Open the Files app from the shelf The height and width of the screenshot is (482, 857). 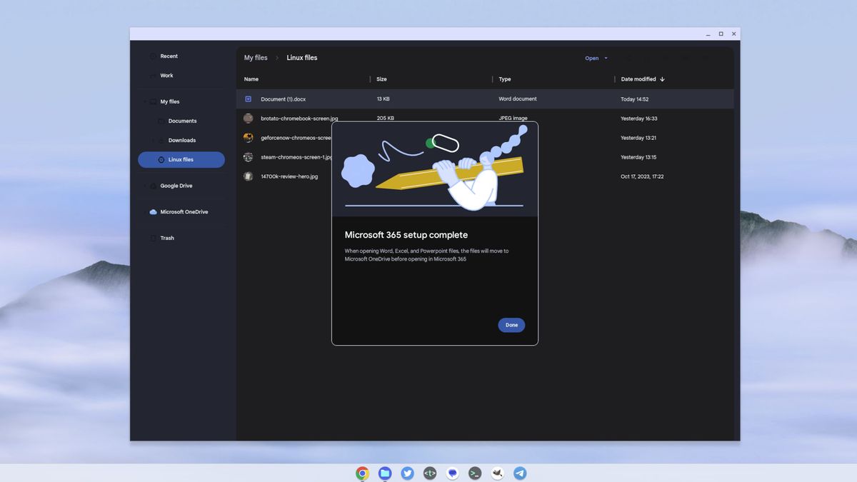point(385,473)
